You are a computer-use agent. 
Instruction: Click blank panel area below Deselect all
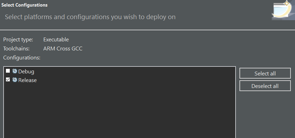tap(265, 114)
